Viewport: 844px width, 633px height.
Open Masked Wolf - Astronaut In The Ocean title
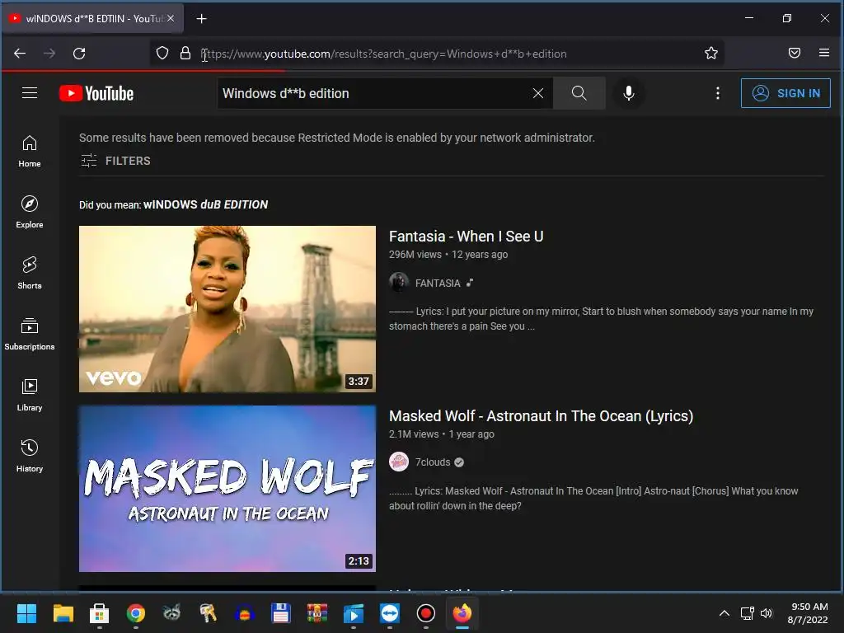[x=541, y=416]
